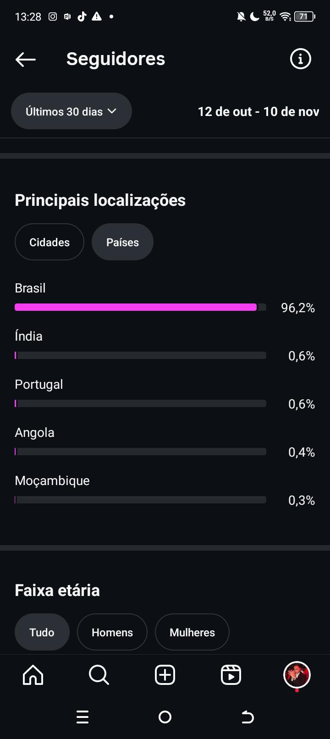Screen dimensions: 330x739
Task: Tap the back arrow icon
Action: click(x=26, y=59)
